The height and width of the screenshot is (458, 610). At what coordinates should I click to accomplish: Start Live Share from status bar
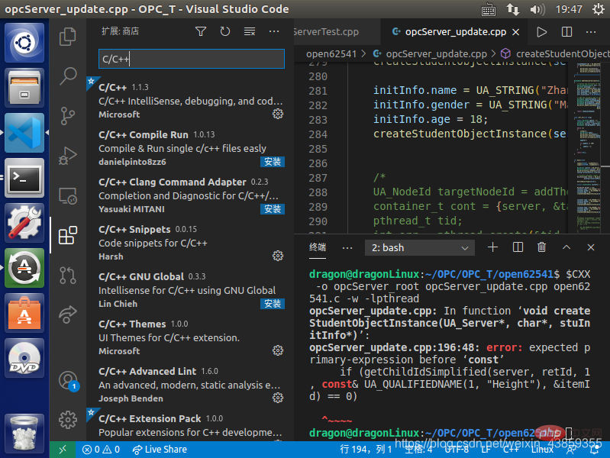160,450
